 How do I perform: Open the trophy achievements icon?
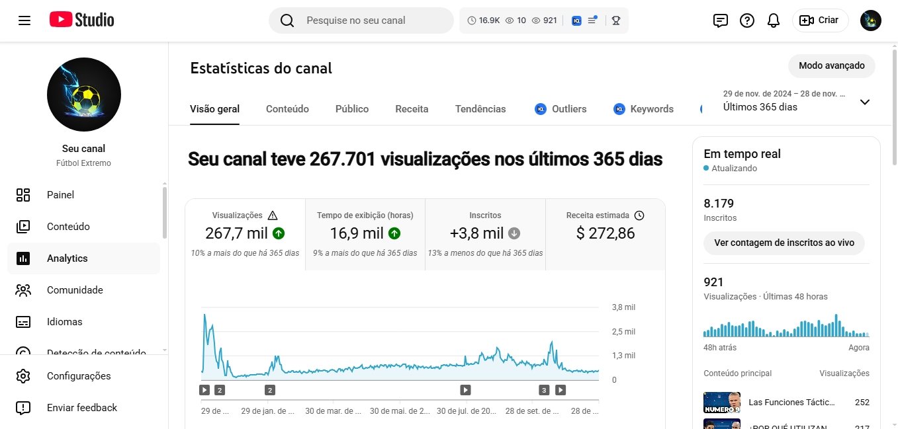click(x=616, y=20)
